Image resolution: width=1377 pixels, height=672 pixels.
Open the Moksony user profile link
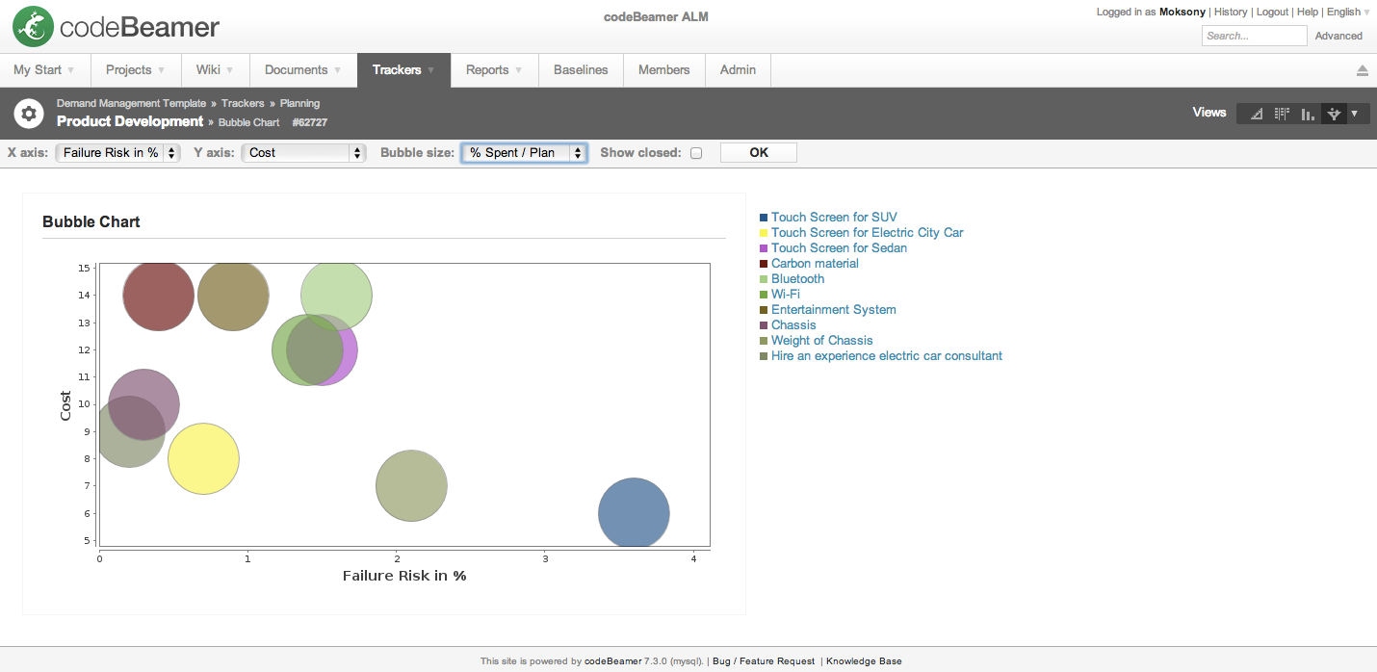(1182, 12)
